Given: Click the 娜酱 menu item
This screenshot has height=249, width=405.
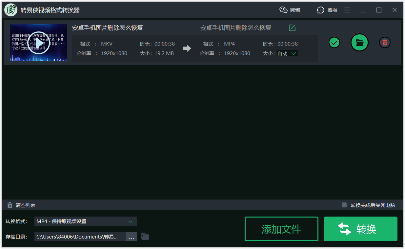Looking at the screenshot, I should (295, 10).
